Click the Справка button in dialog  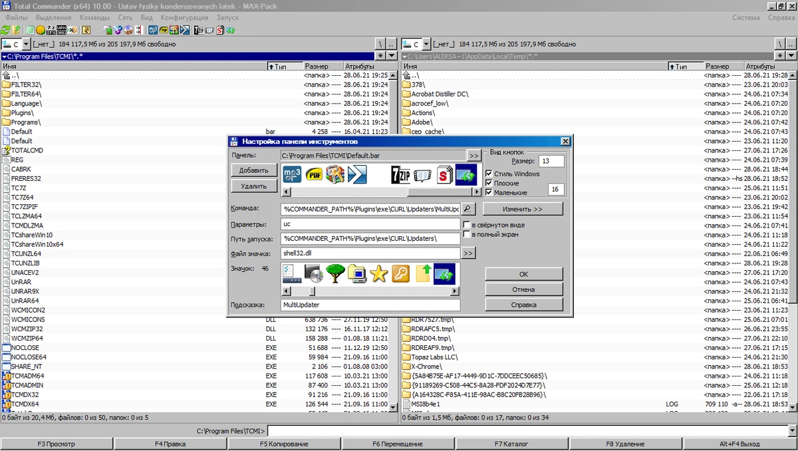click(523, 305)
